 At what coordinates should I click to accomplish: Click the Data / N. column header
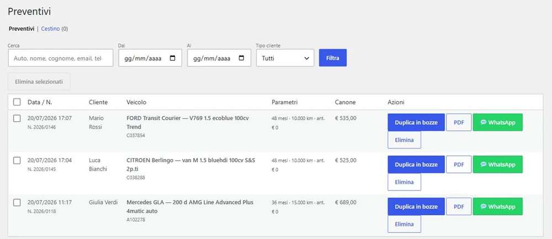click(40, 102)
